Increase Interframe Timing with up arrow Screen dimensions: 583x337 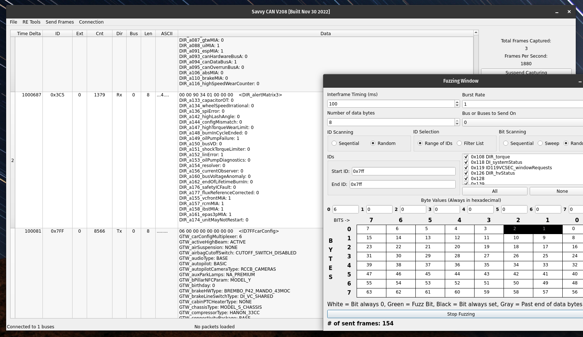tap(457, 102)
